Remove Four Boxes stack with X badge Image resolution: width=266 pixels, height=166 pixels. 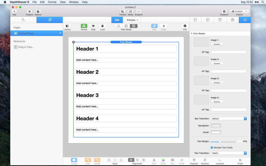tap(74, 42)
